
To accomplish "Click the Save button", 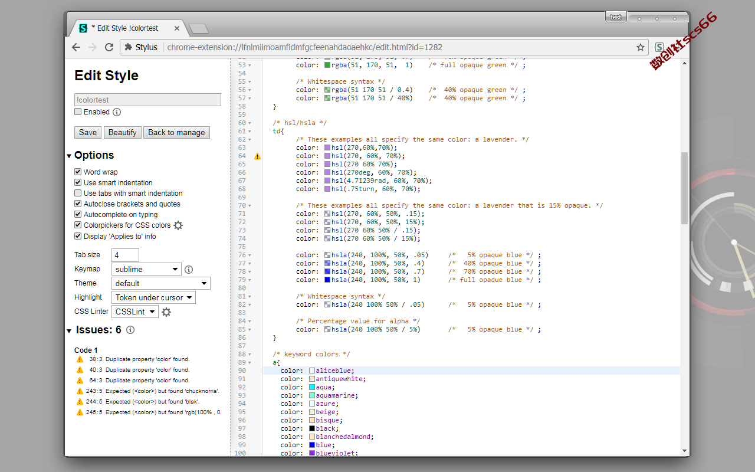I will 88,132.
